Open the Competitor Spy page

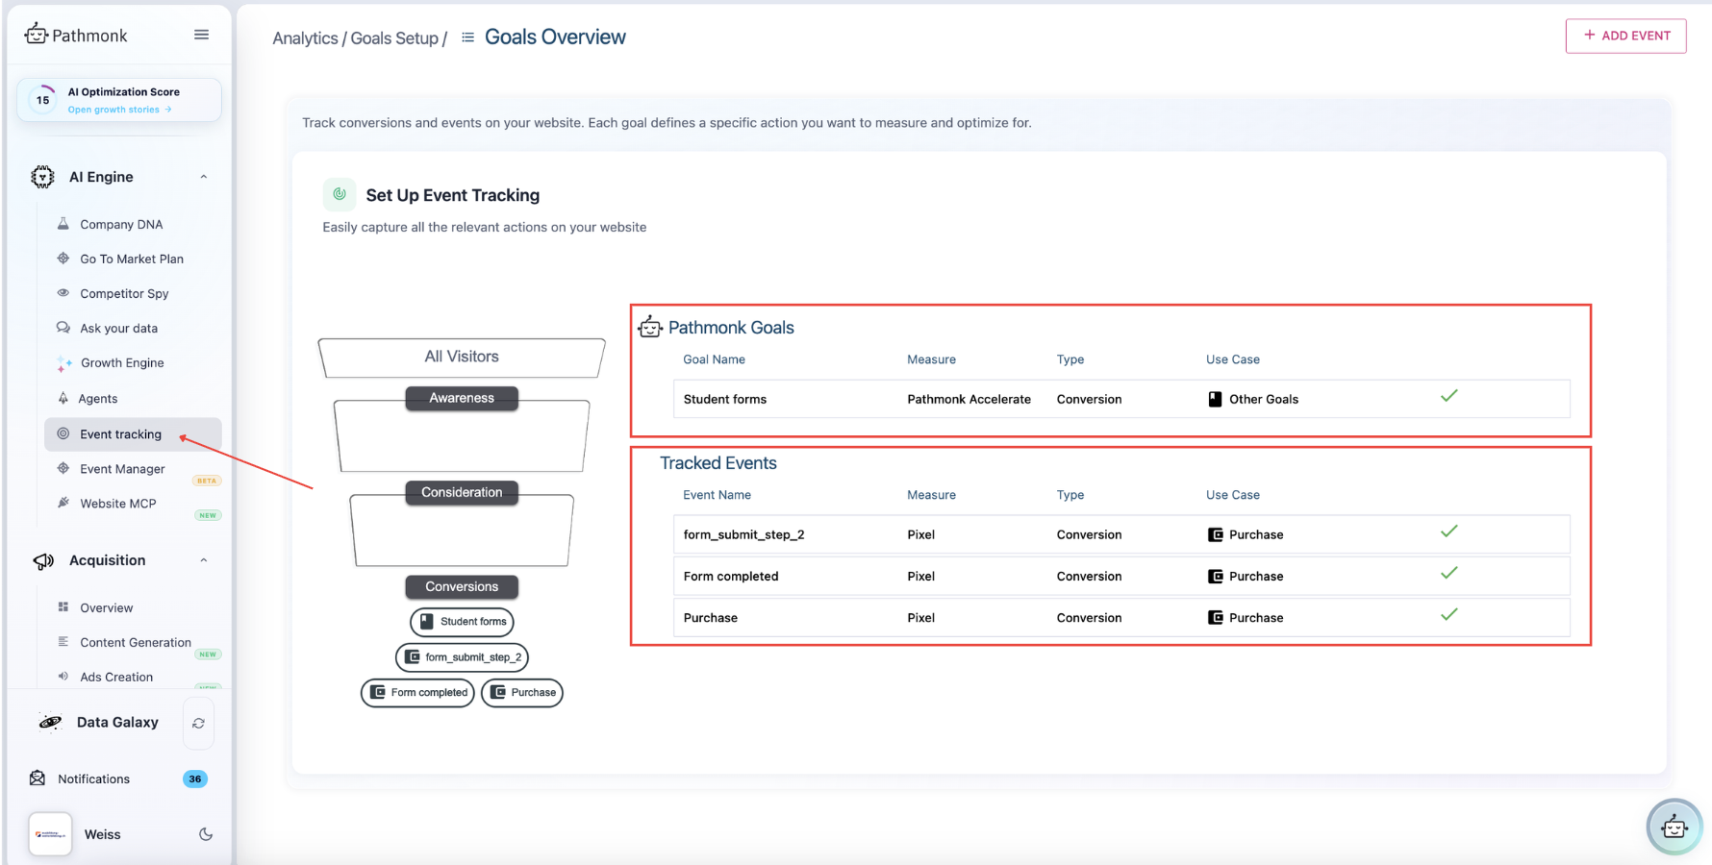click(124, 293)
